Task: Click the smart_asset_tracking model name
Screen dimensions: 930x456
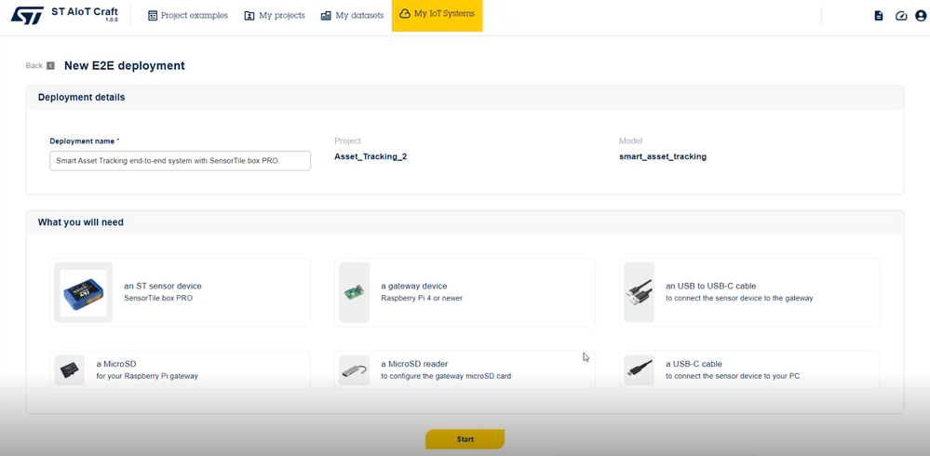Action: 663,157
